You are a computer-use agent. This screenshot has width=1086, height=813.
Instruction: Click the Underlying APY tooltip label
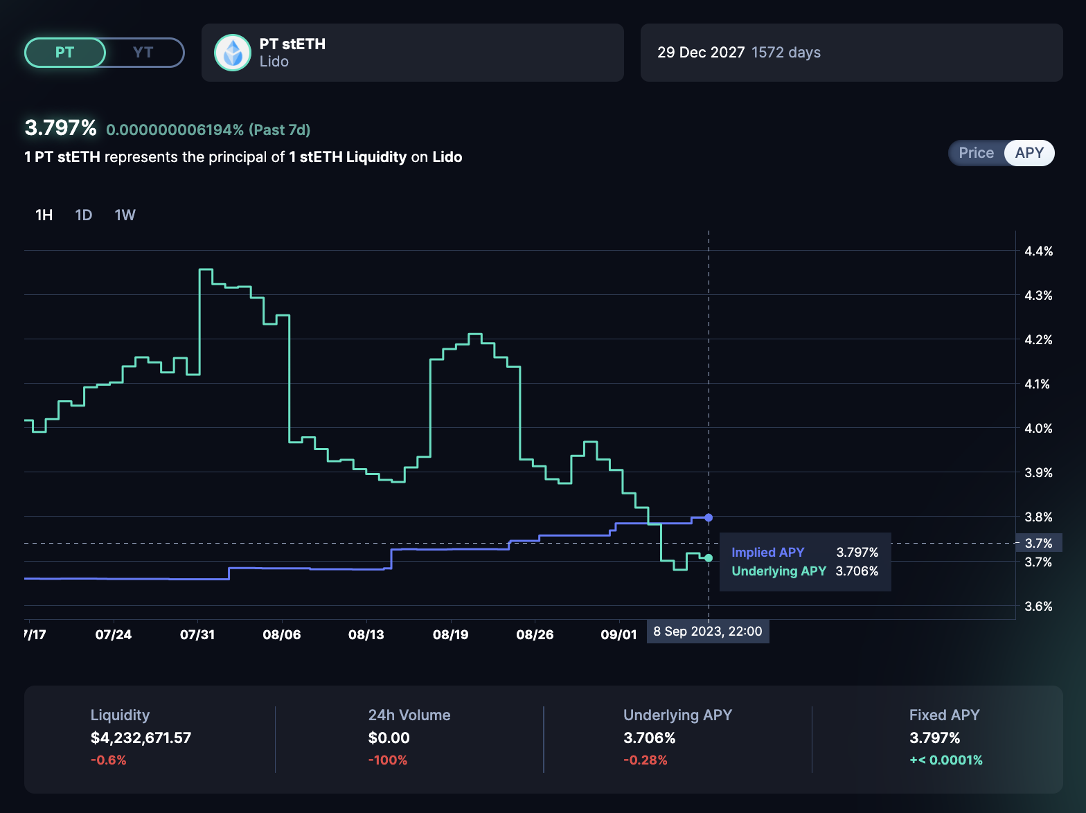pyautogui.click(x=778, y=571)
